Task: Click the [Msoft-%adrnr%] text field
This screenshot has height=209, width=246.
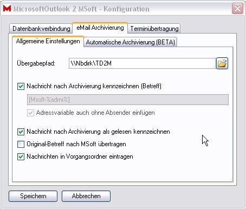Action: coord(128,100)
